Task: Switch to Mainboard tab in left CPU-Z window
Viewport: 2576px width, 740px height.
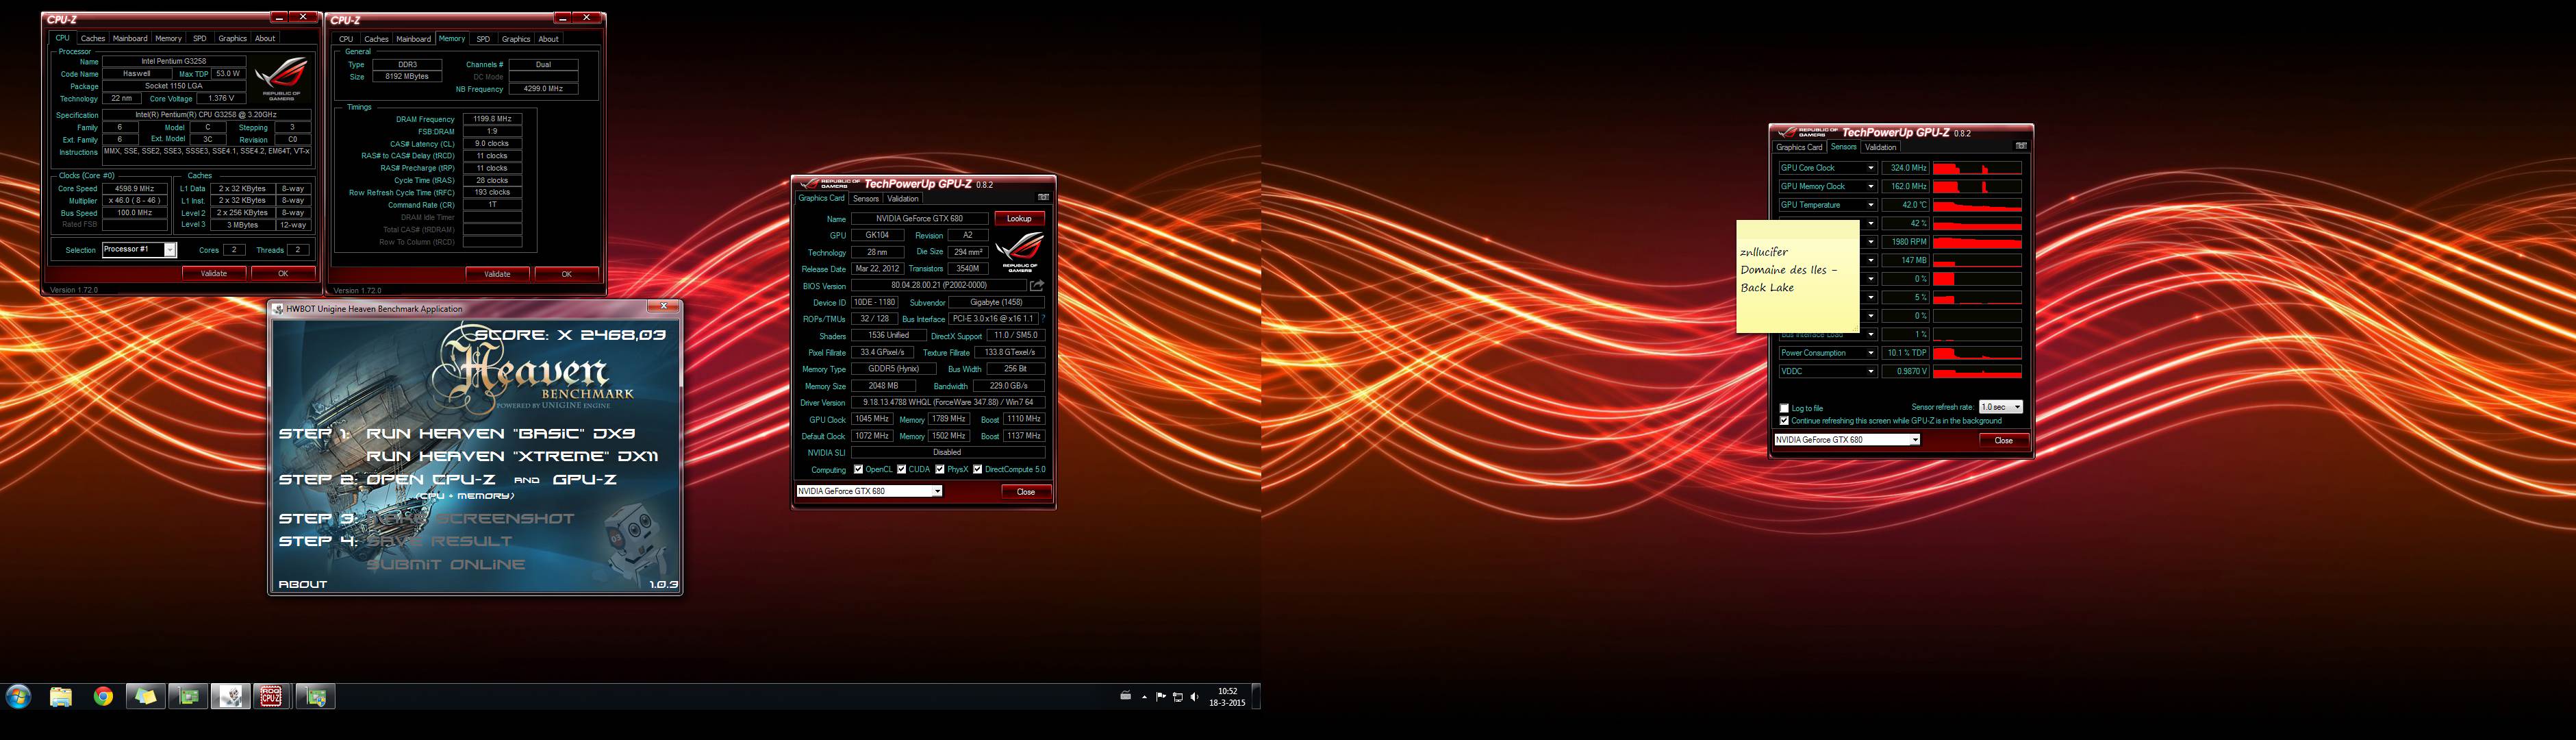Action: 130,38
